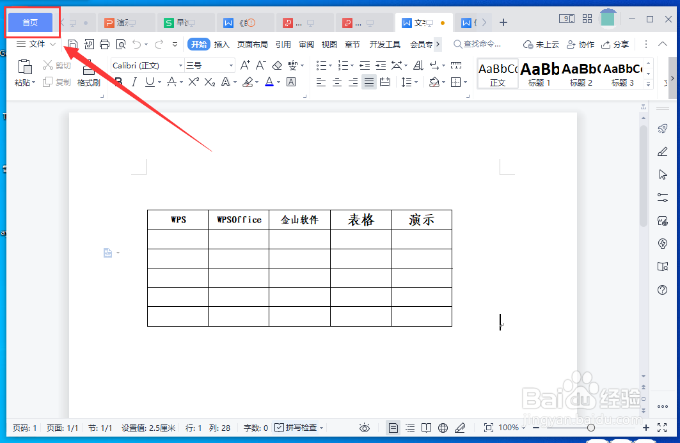This screenshot has width=680, height=443.
Task: Click the rocket icon in right sidebar
Action: [x=663, y=128]
